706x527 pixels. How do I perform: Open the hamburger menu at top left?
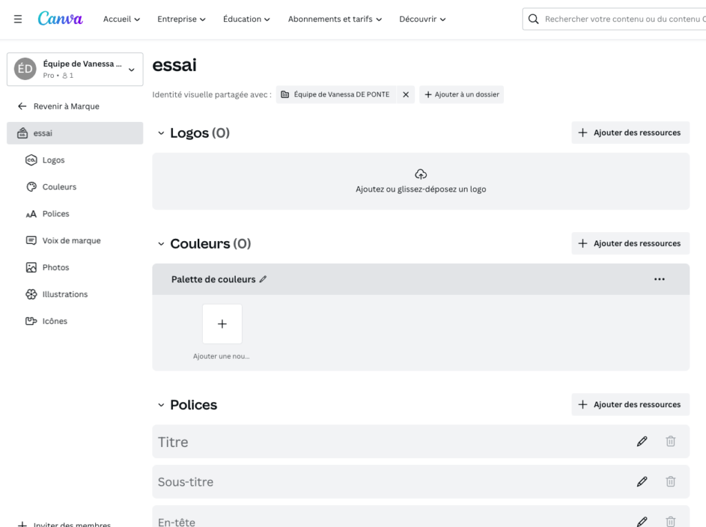[17, 19]
